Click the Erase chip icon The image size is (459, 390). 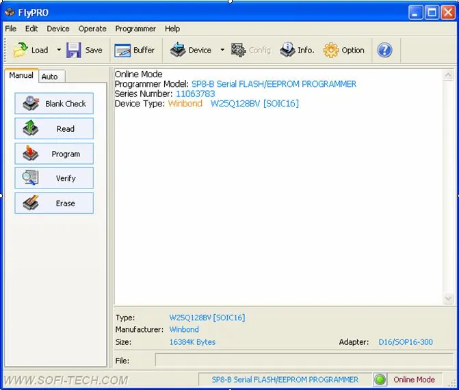tap(31, 203)
